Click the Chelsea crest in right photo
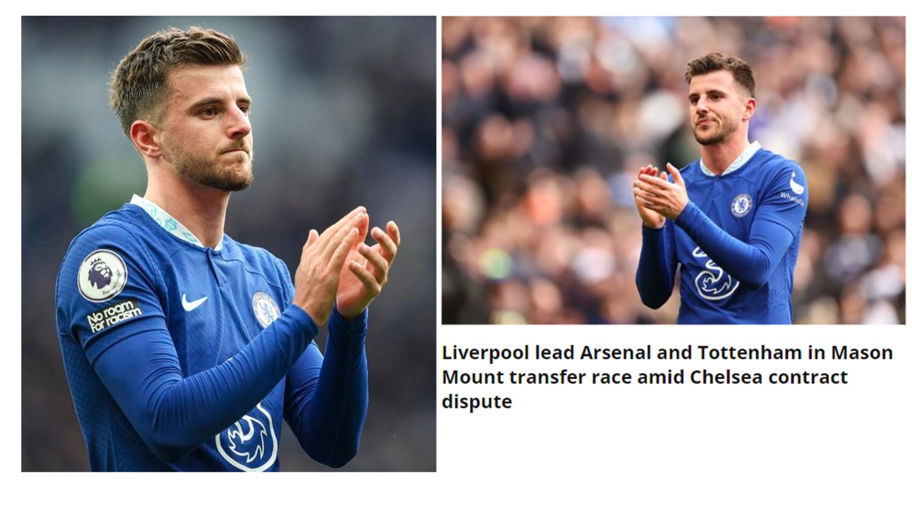Screen dimensions: 912x512 coord(741,205)
